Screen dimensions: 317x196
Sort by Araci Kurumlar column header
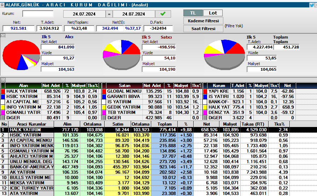[31, 124]
